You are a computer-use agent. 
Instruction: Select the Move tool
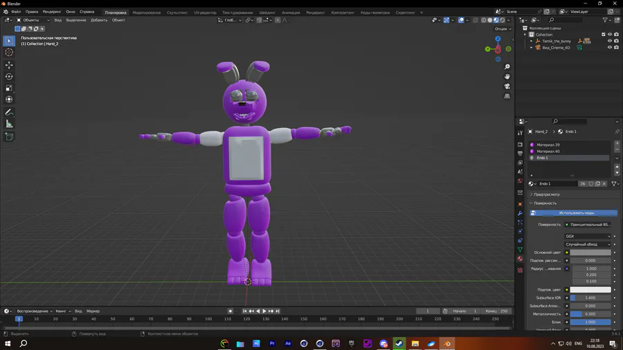(x=9, y=65)
